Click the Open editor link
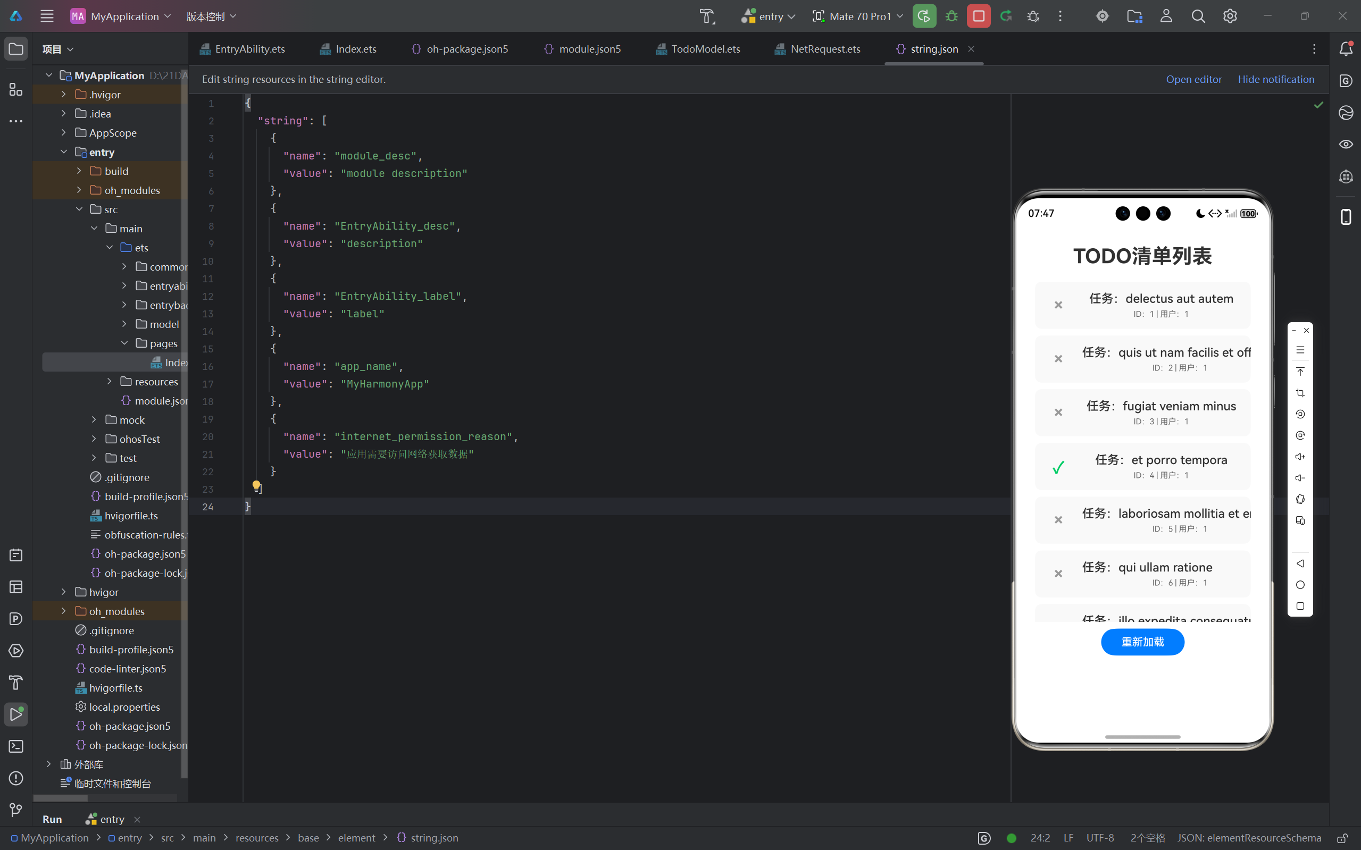 pyautogui.click(x=1193, y=79)
